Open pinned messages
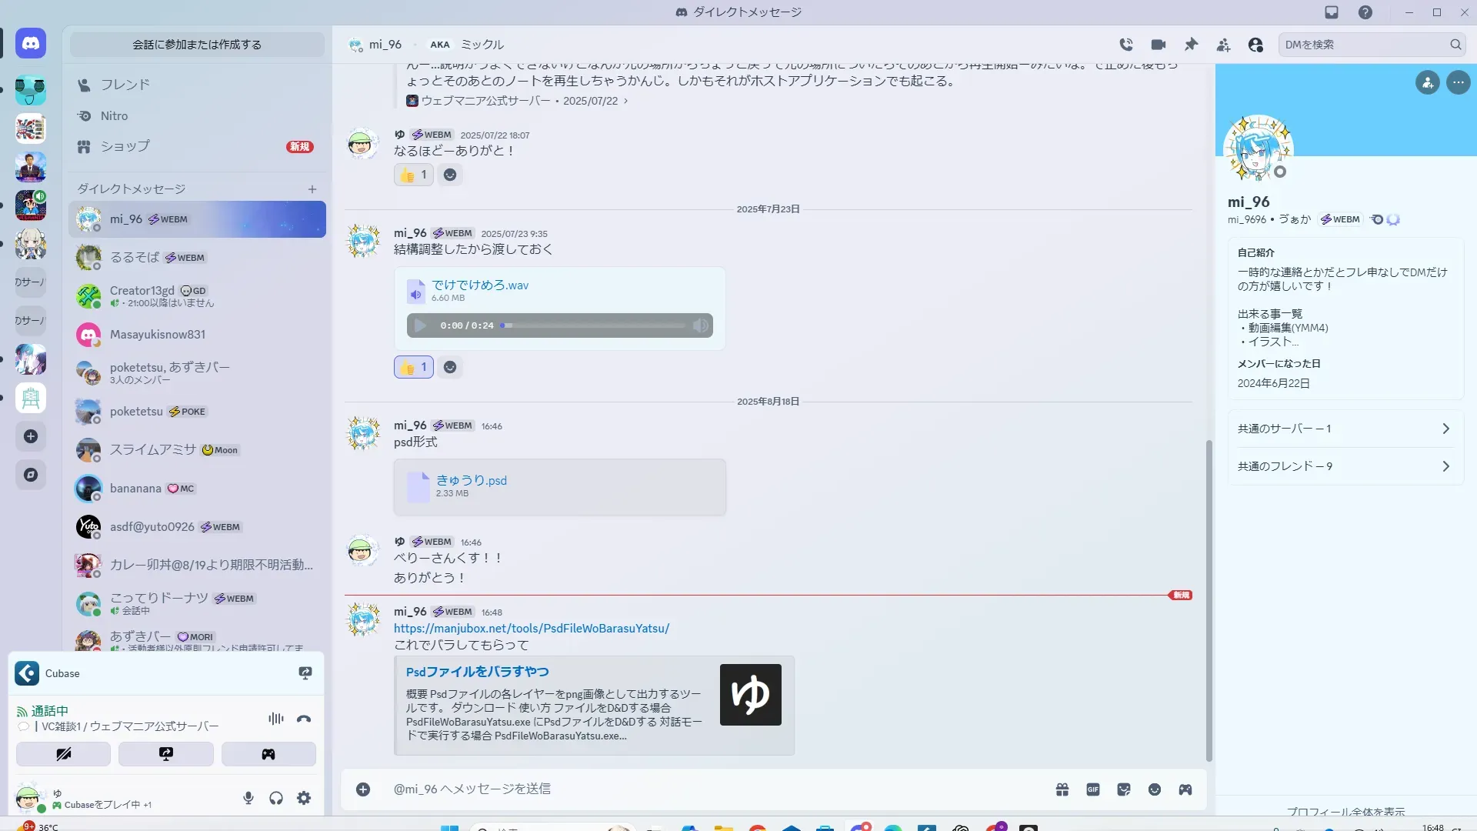1477x831 pixels. [1191, 45]
